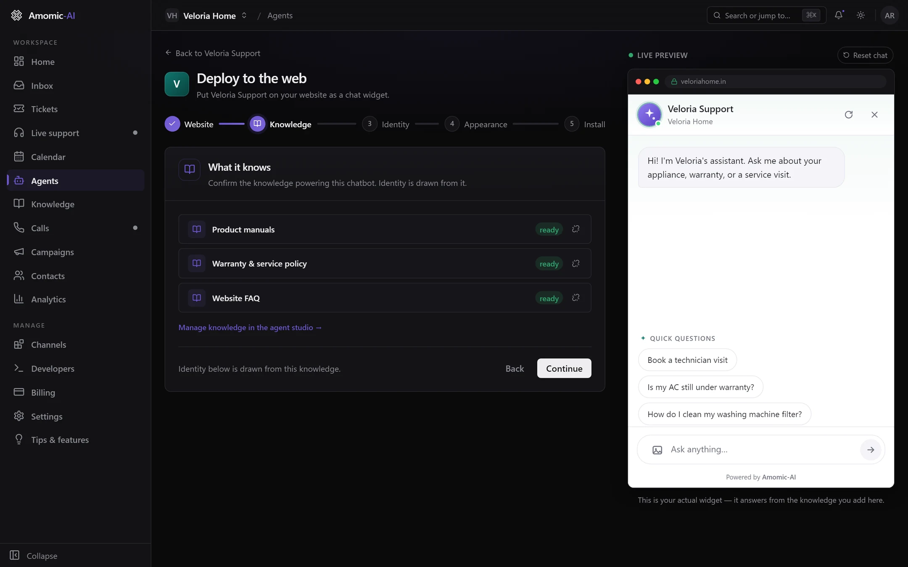The image size is (908, 567).
Task: Focus the Search or jump to field
Action: [x=766, y=16]
